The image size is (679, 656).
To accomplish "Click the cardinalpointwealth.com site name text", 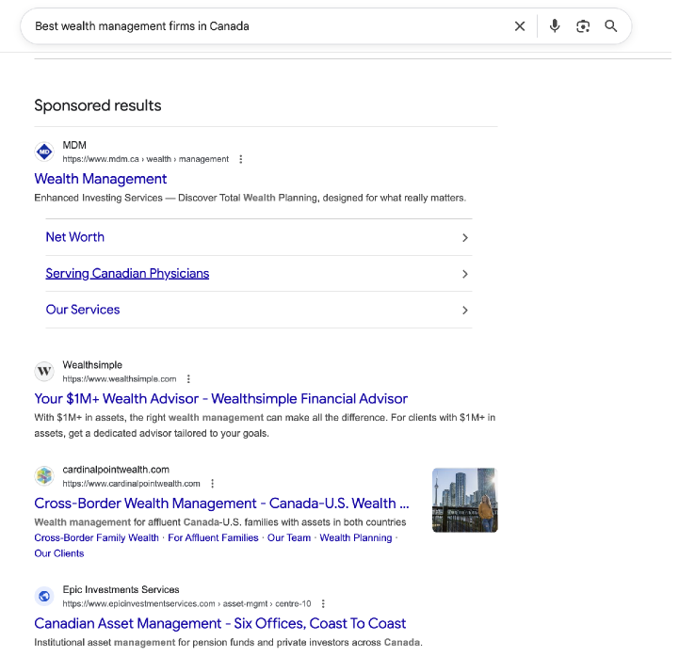I will [116, 470].
